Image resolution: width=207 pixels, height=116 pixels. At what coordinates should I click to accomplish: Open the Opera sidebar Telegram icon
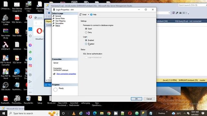(x=30, y=59)
